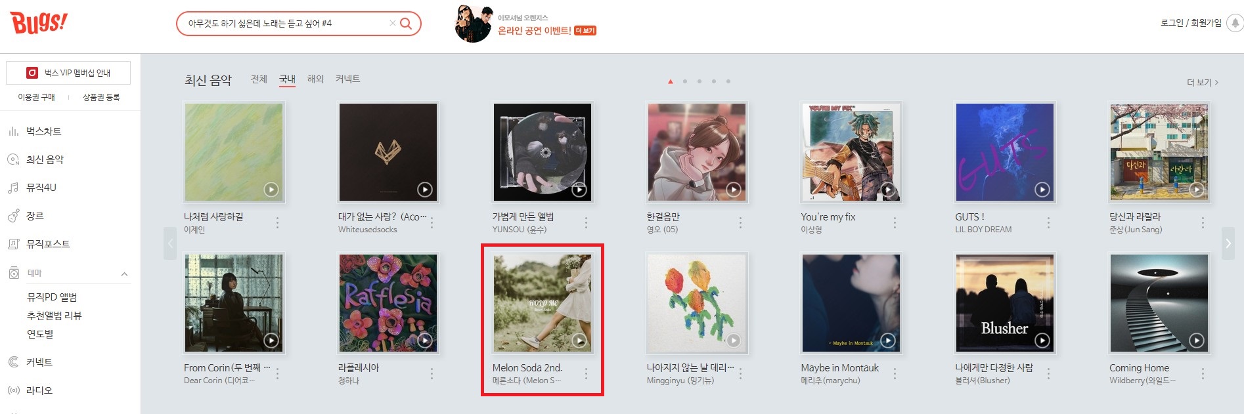This screenshot has width=1244, height=414.
Task: Play the Melon Soda 2nd. album
Action: pyautogui.click(x=579, y=341)
